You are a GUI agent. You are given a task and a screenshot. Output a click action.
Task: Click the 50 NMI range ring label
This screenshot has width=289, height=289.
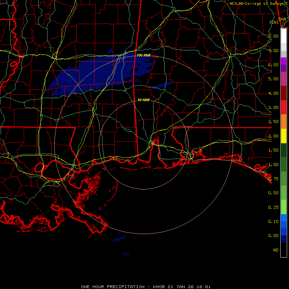[x=144, y=100]
